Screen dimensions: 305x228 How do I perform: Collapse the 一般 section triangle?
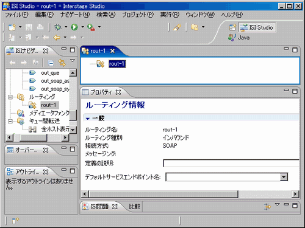(88, 119)
